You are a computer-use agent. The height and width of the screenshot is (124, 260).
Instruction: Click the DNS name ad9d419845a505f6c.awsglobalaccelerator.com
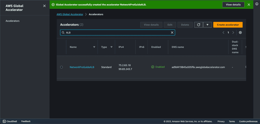point(198,67)
